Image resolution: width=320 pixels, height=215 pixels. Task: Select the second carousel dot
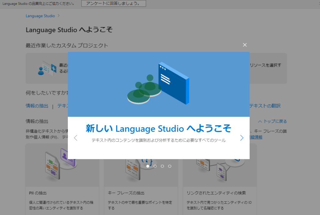point(155,166)
